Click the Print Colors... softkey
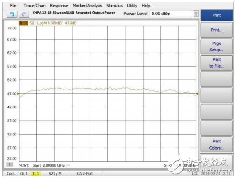This screenshot has height=178, width=236. coord(217,144)
